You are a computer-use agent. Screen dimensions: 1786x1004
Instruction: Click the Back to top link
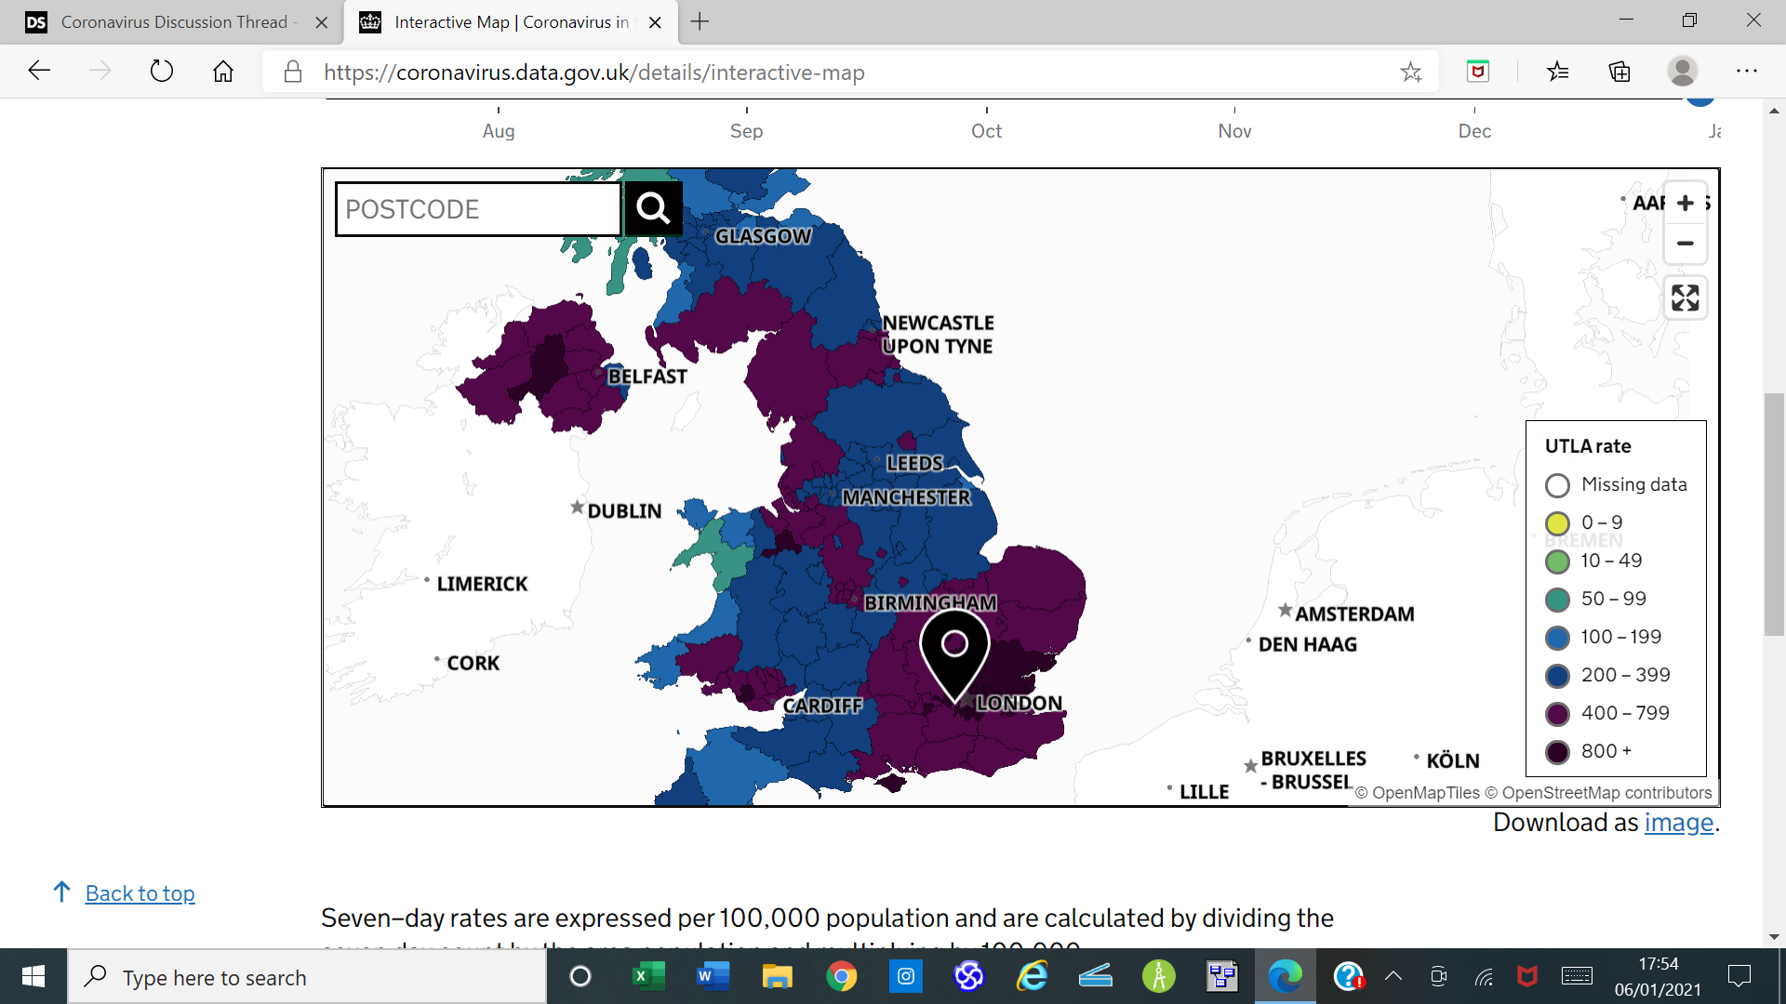[x=140, y=893]
